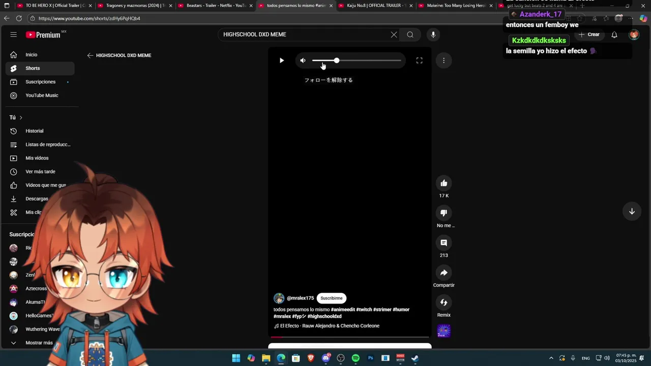651x366 pixels.
Task: Play the Short video
Action: pyautogui.click(x=281, y=60)
